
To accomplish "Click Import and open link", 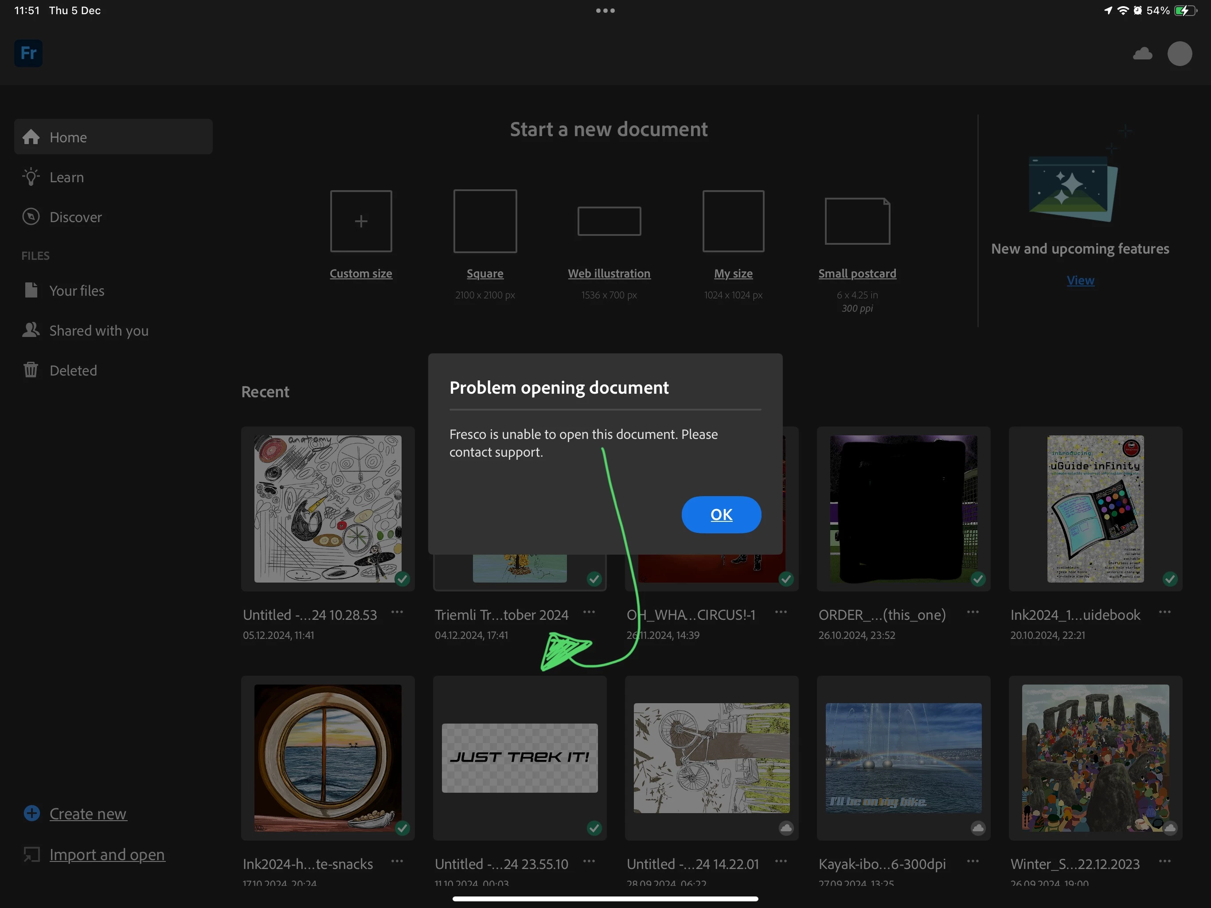I will [107, 855].
